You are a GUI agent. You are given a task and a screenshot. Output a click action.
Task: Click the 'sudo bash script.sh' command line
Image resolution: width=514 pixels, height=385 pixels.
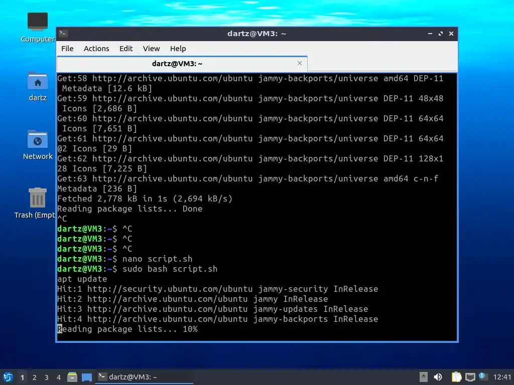pyautogui.click(x=170, y=269)
